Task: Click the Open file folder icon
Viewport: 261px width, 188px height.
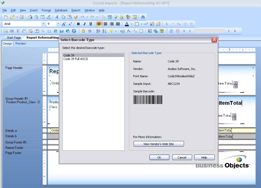Action: (12, 17)
